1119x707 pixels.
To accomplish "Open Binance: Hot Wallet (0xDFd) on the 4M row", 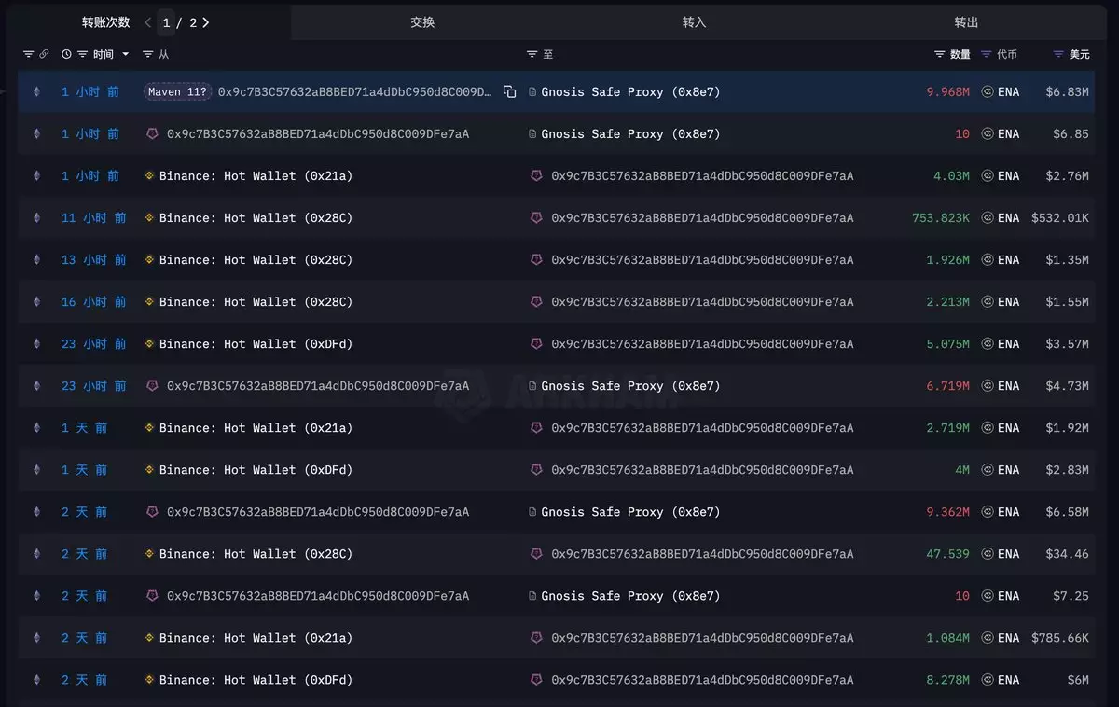I will click(x=256, y=469).
